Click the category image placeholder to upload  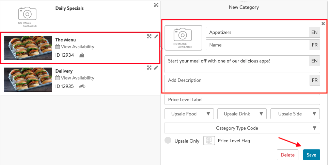coord(183,38)
